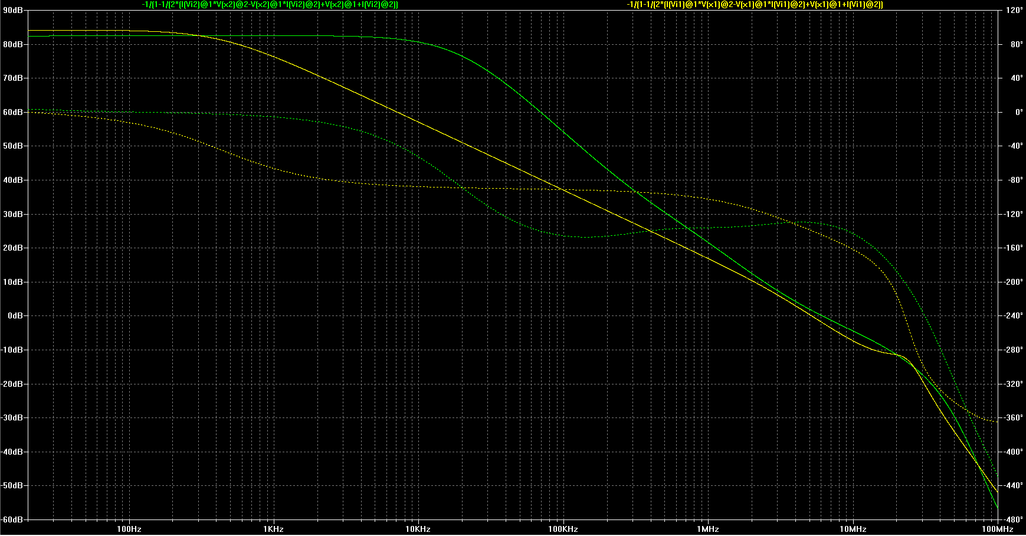Click the "-120°" phase axis label
The height and width of the screenshot is (536, 1026).
coord(1014,214)
